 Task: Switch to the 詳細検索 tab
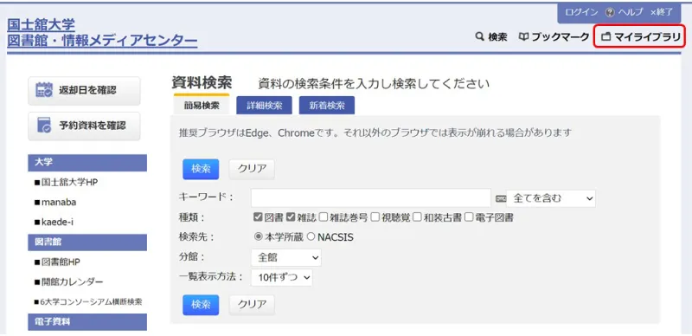(x=264, y=106)
